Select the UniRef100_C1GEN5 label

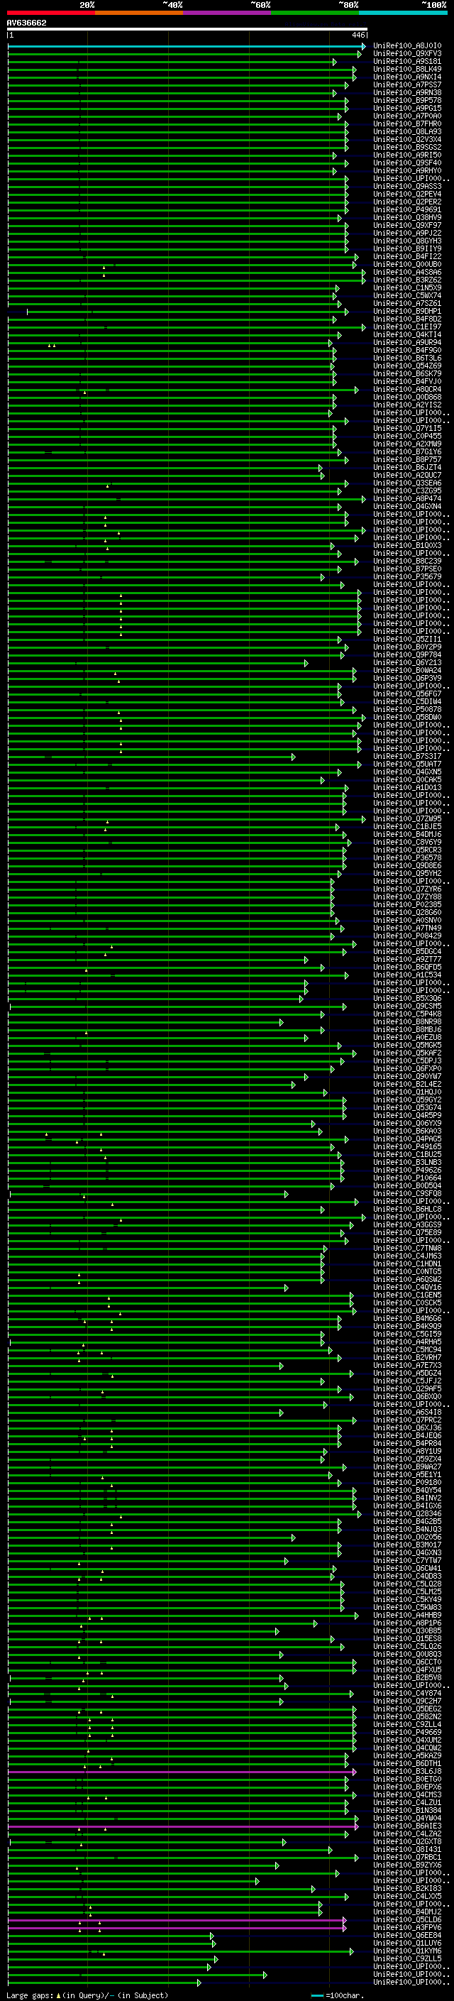click(407, 1295)
